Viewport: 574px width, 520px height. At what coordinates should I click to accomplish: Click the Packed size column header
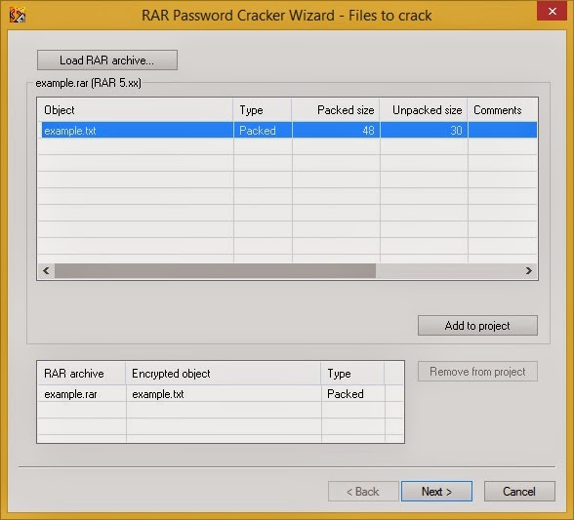336,110
